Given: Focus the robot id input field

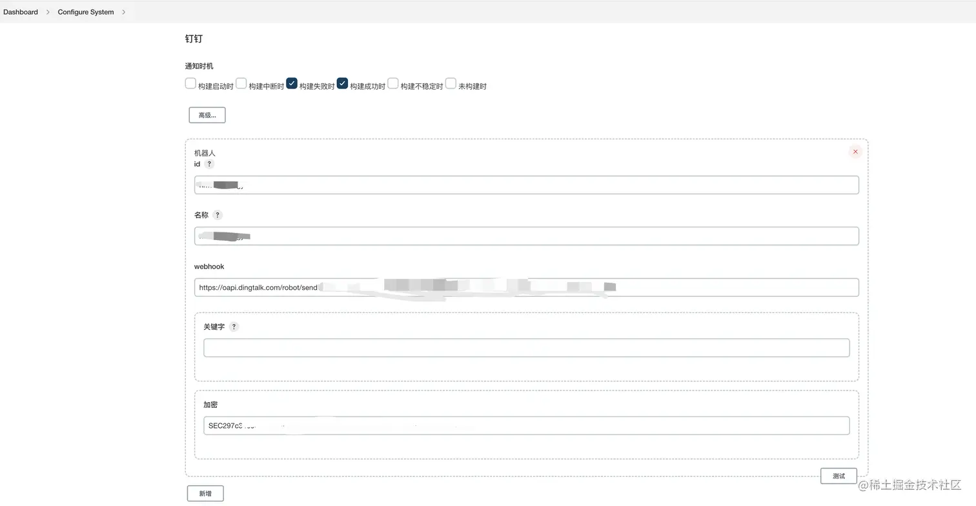Looking at the screenshot, I should tap(527, 185).
